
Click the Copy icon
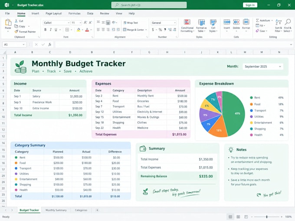pos(16,26)
